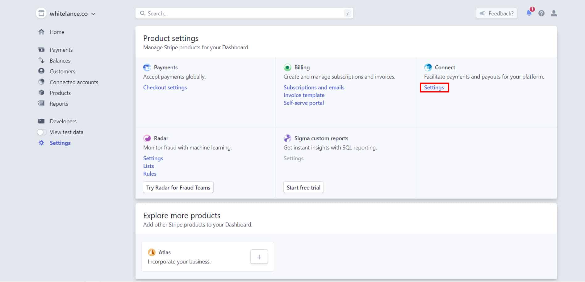
Task: Click the Payments section title in panel
Action: click(x=166, y=67)
